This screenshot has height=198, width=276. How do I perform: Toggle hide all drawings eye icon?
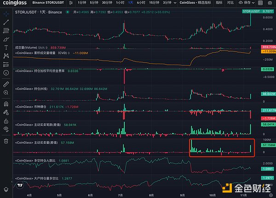(x=6, y=129)
